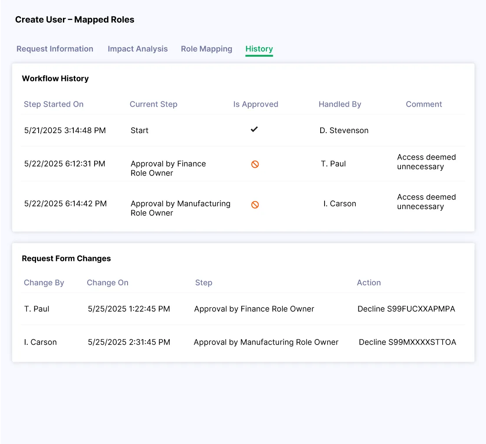486x444 pixels.
Task: Open the Impact Analysis tab
Action: tap(138, 49)
